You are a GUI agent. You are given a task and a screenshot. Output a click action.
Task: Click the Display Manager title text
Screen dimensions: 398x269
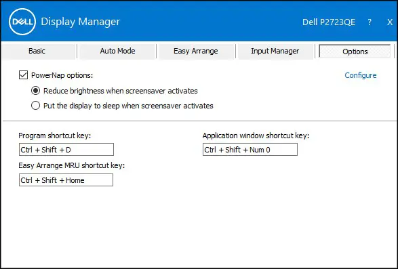click(x=81, y=22)
